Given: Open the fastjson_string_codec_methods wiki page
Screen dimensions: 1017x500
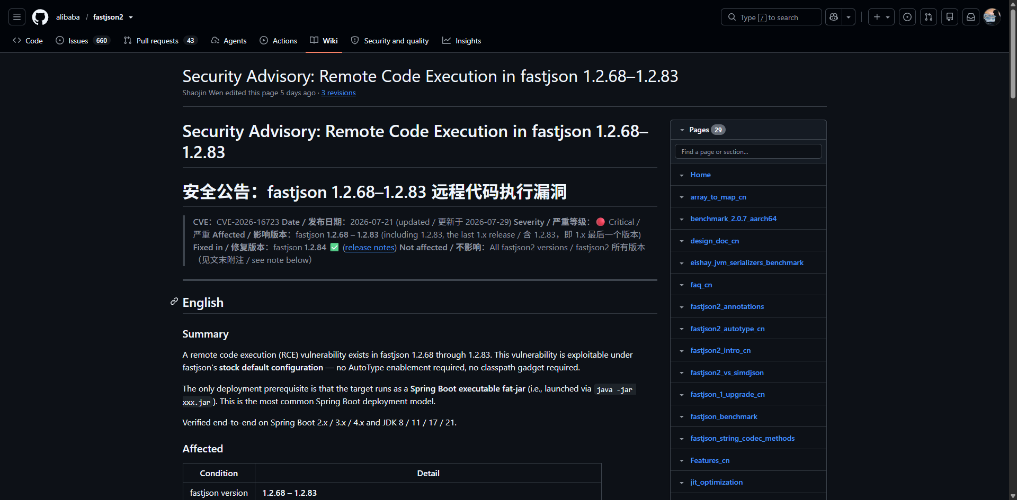Looking at the screenshot, I should [742, 439].
